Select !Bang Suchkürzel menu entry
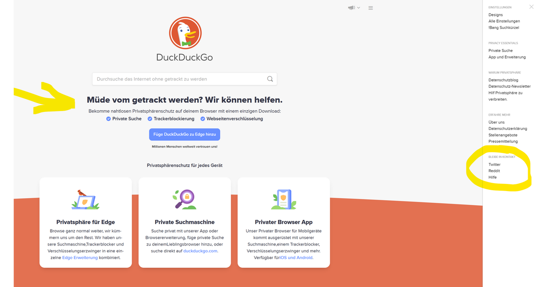 pos(504,28)
